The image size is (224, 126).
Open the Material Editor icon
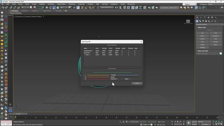145,8
